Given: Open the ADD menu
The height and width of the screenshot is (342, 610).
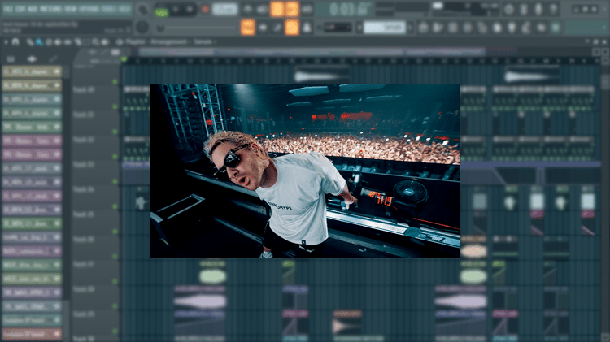Looking at the screenshot, I should coord(33,9).
